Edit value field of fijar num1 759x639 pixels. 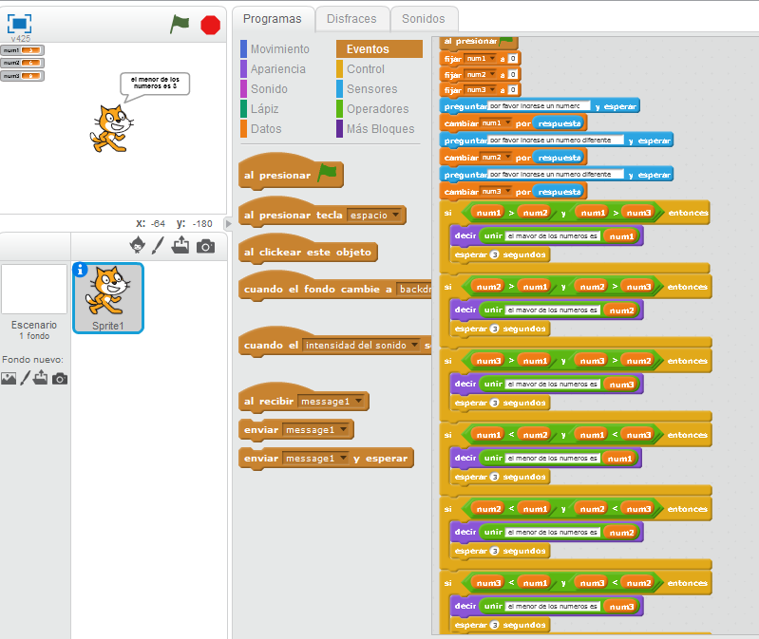point(513,59)
